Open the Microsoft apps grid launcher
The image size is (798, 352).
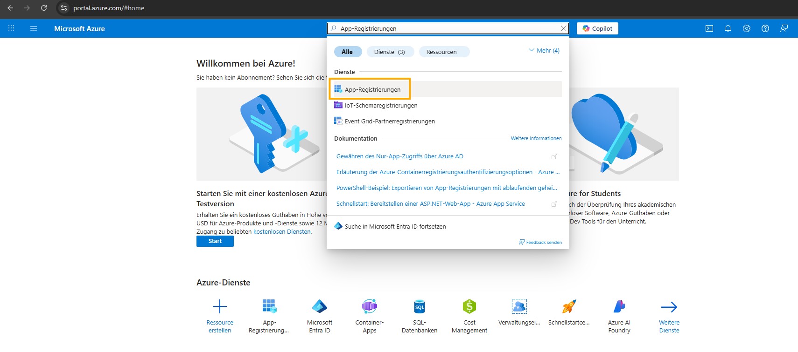[x=11, y=28]
